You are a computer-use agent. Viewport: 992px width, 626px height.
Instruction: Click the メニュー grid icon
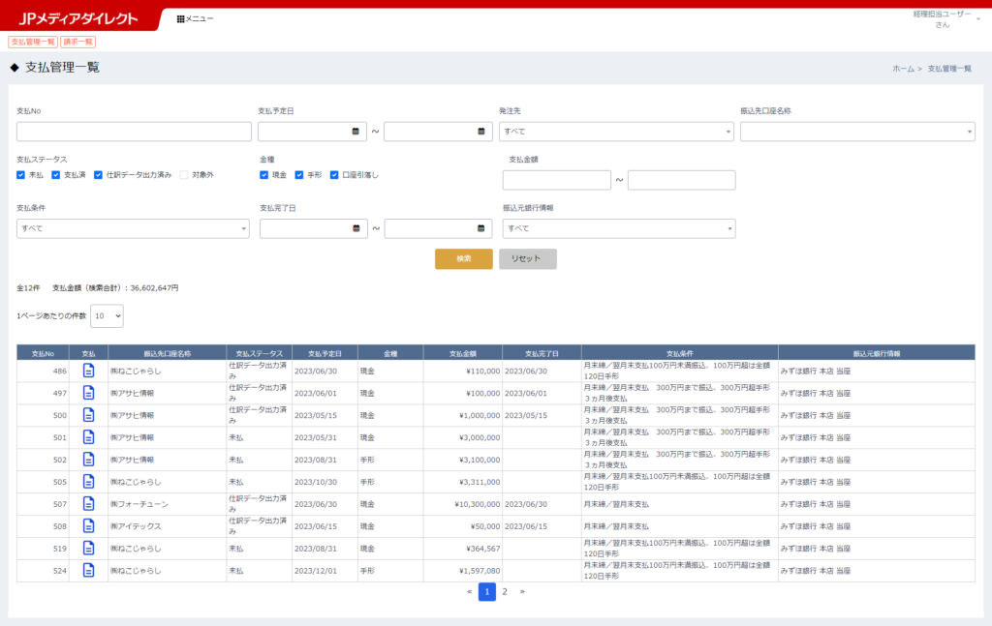180,19
